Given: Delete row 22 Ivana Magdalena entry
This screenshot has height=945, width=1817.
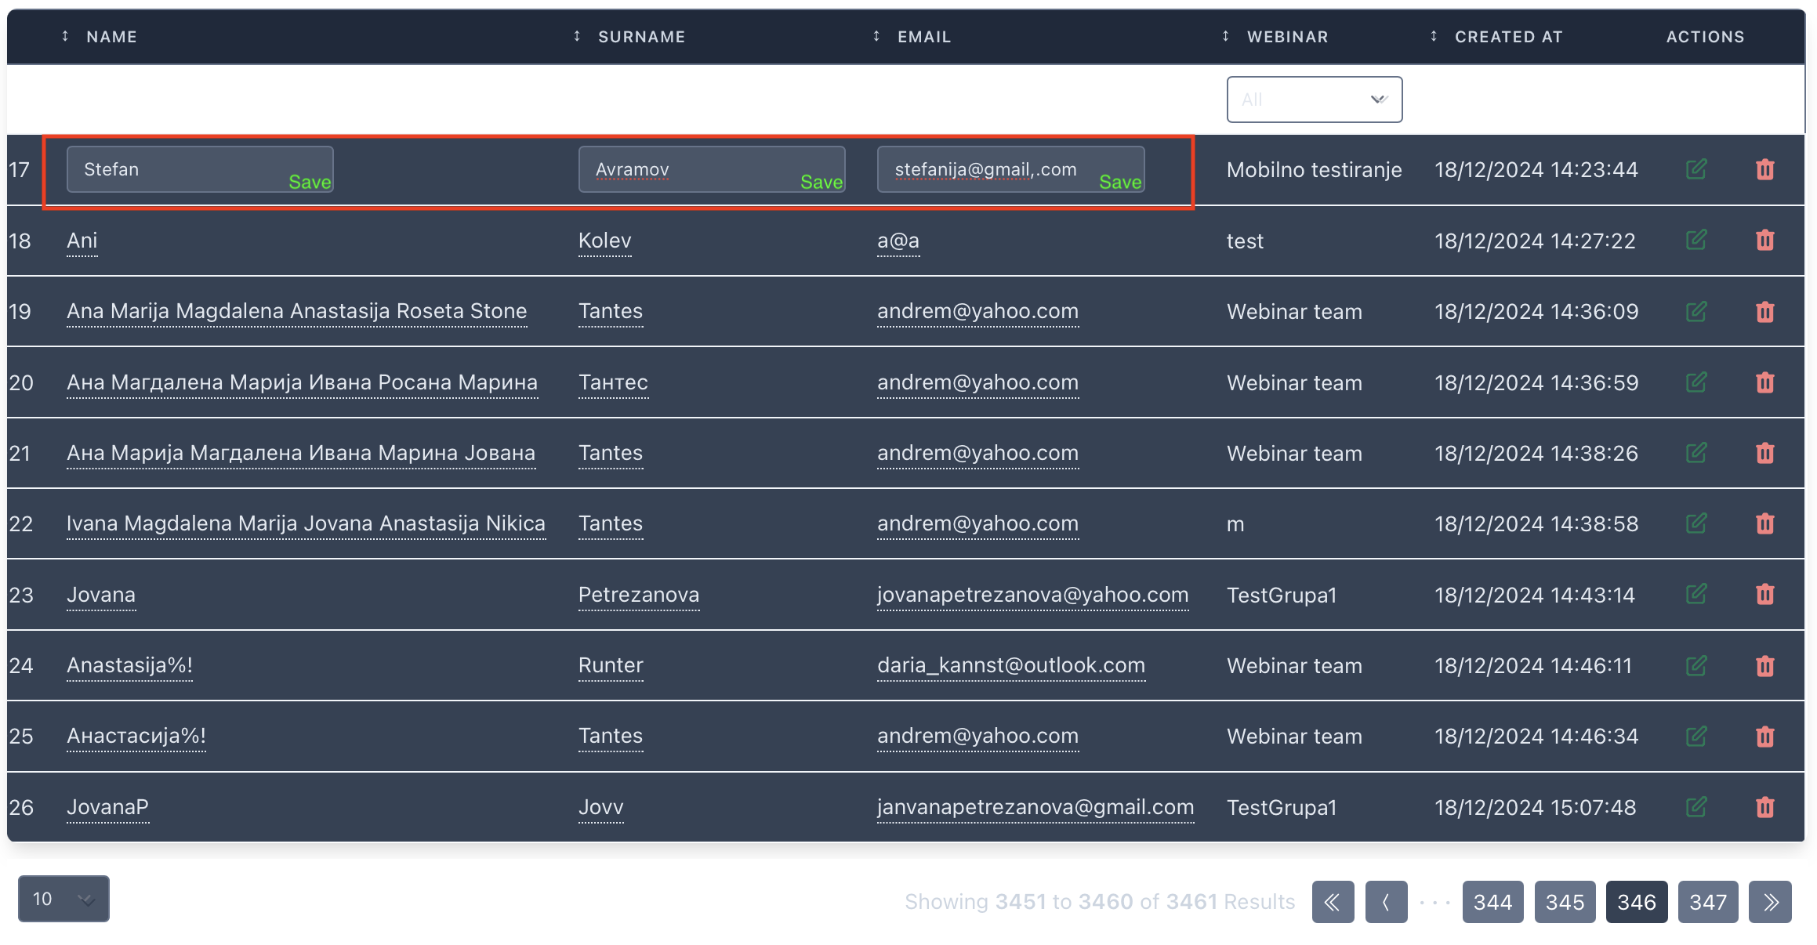Looking at the screenshot, I should pos(1764,523).
